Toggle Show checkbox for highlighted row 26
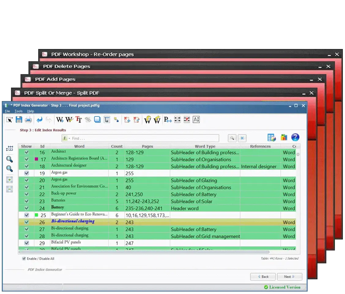 [27, 222]
